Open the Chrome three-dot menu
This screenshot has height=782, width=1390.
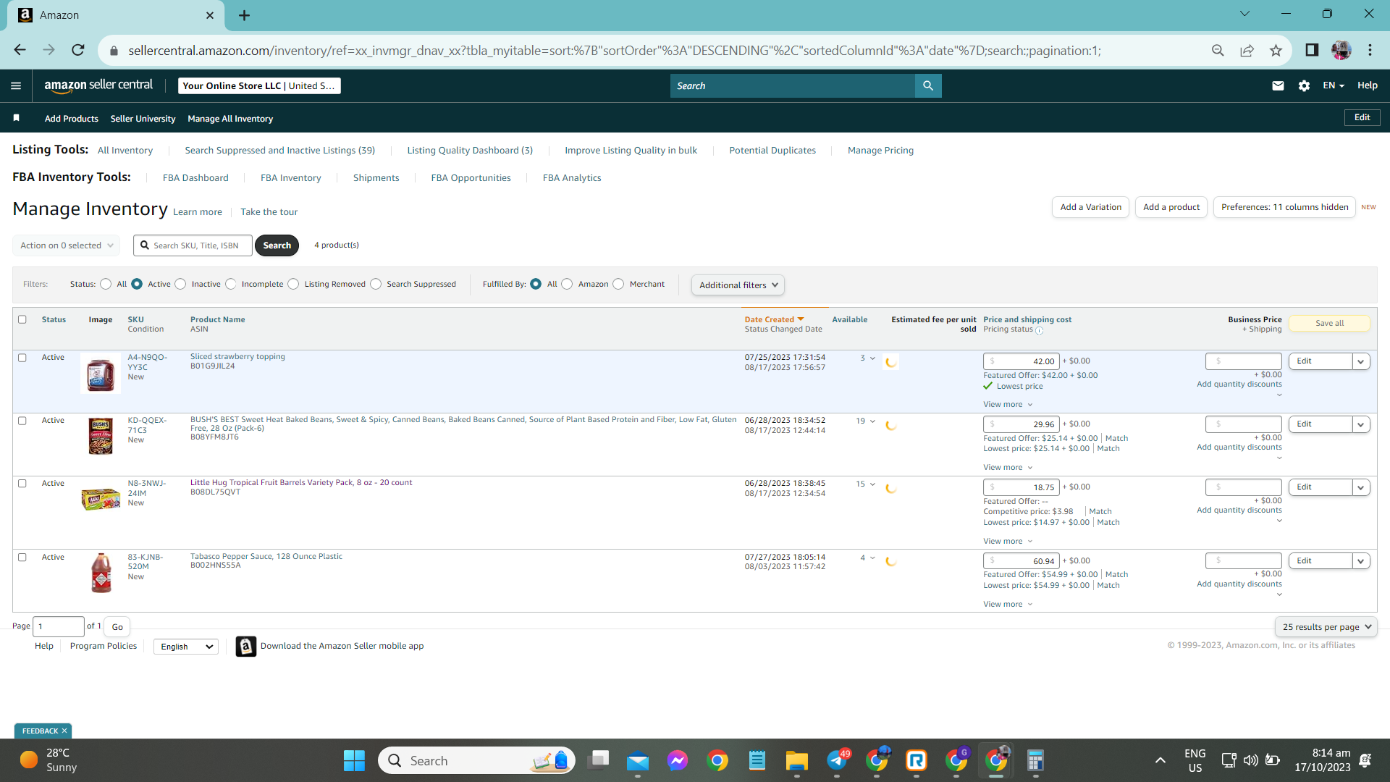(1370, 50)
